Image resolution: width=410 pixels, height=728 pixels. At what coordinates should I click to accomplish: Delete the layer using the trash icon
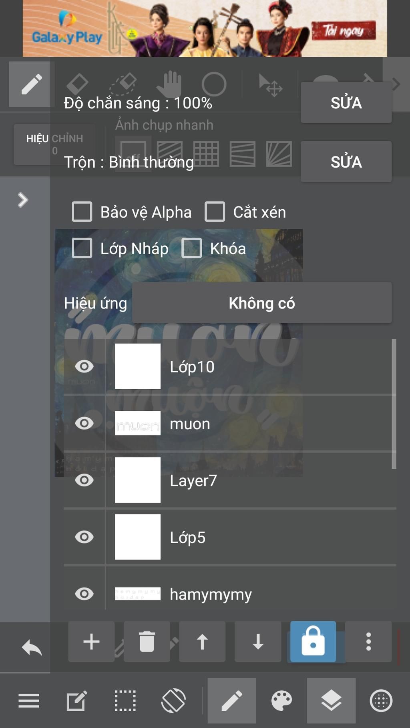coord(147,641)
